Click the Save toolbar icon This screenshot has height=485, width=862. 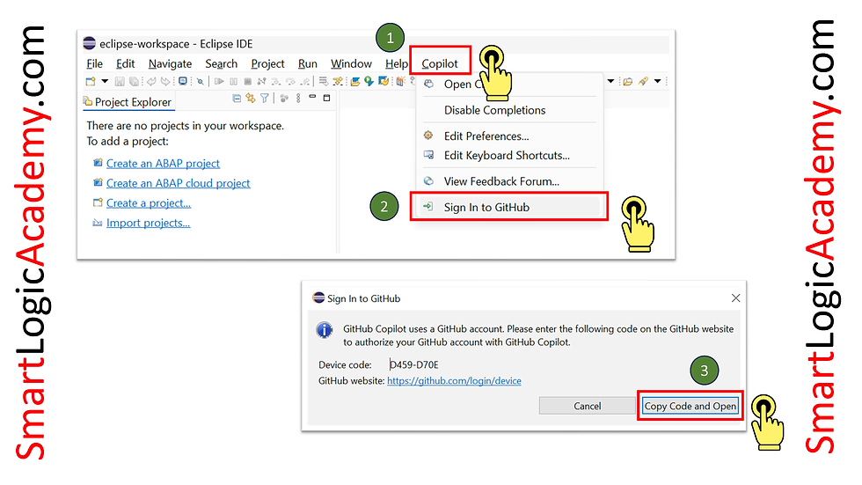pos(120,81)
